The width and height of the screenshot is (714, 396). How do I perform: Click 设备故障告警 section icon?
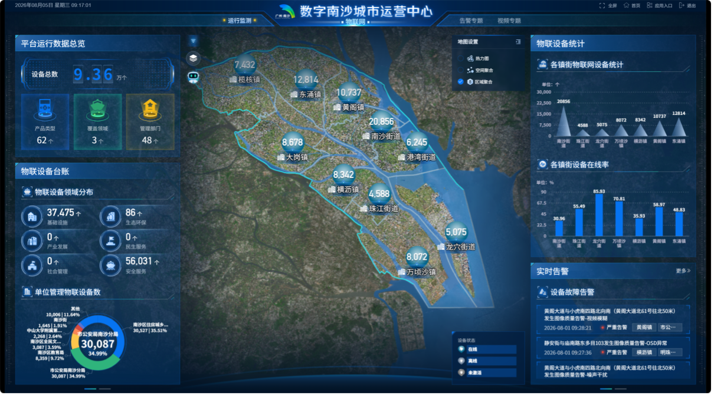[x=543, y=292]
